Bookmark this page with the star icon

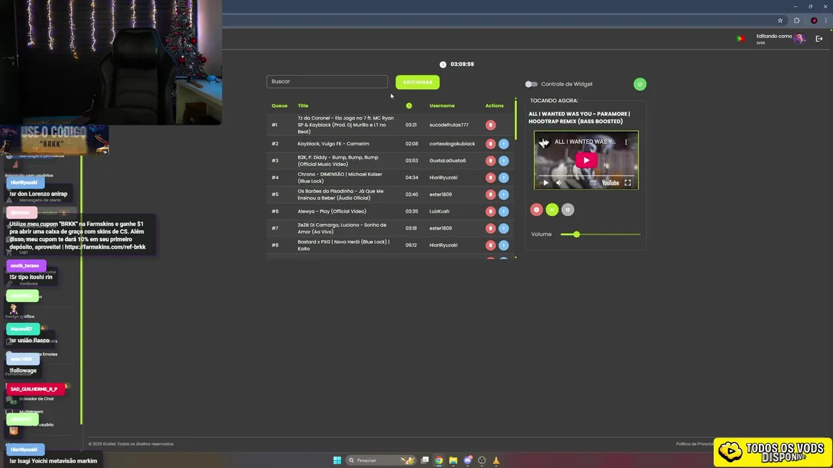coord(780,20)
